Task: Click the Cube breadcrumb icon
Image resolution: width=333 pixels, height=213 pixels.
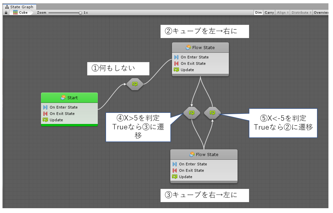Action: (x=15, y=12)
